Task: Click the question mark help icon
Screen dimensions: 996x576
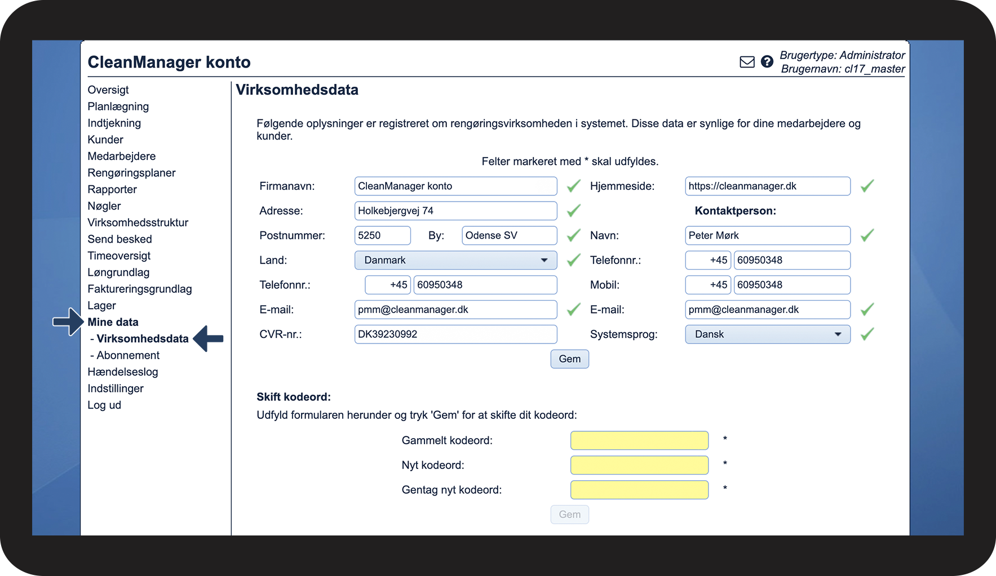Action: click(767, 62)
